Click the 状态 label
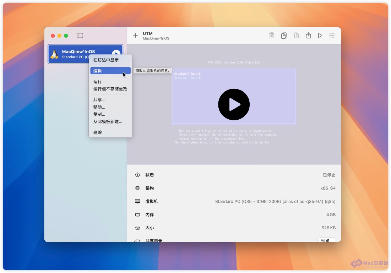 pos(150,175)
